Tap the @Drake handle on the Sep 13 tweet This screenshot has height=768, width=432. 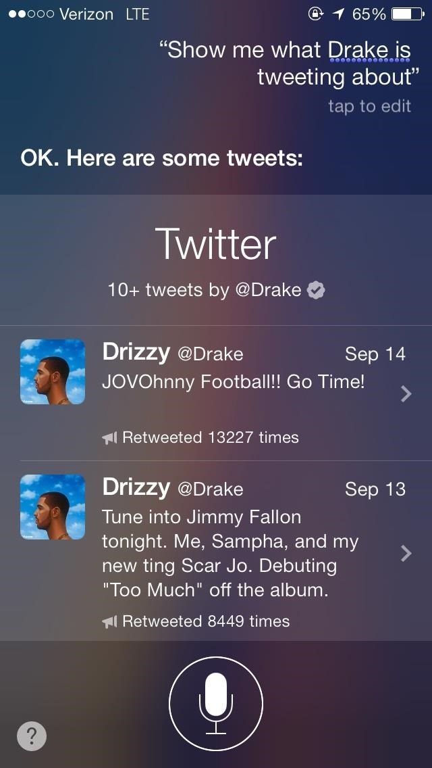click(x=211, y=489)
